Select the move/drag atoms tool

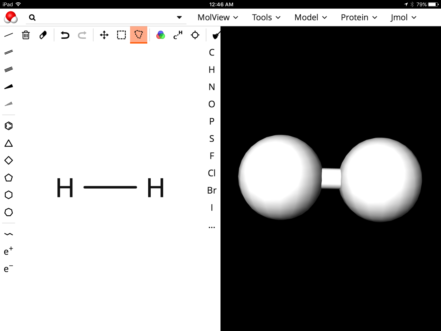[104, 35]
